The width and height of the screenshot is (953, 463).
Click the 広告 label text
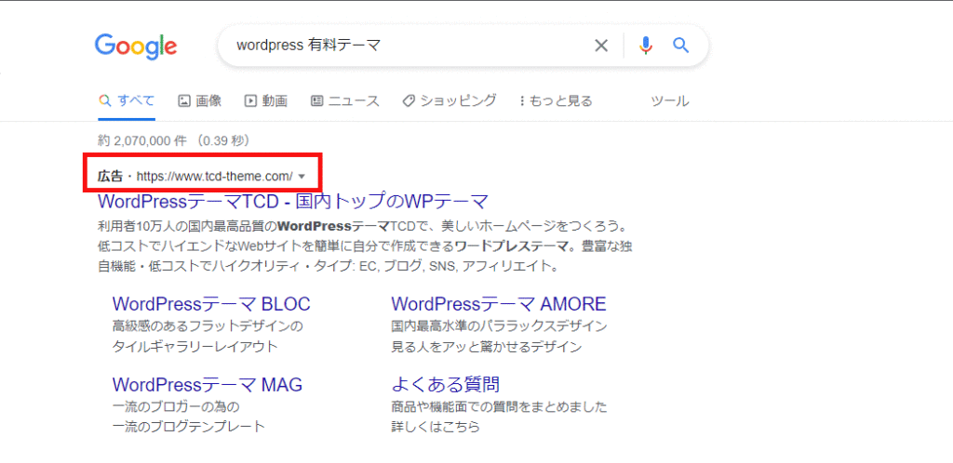110,176
